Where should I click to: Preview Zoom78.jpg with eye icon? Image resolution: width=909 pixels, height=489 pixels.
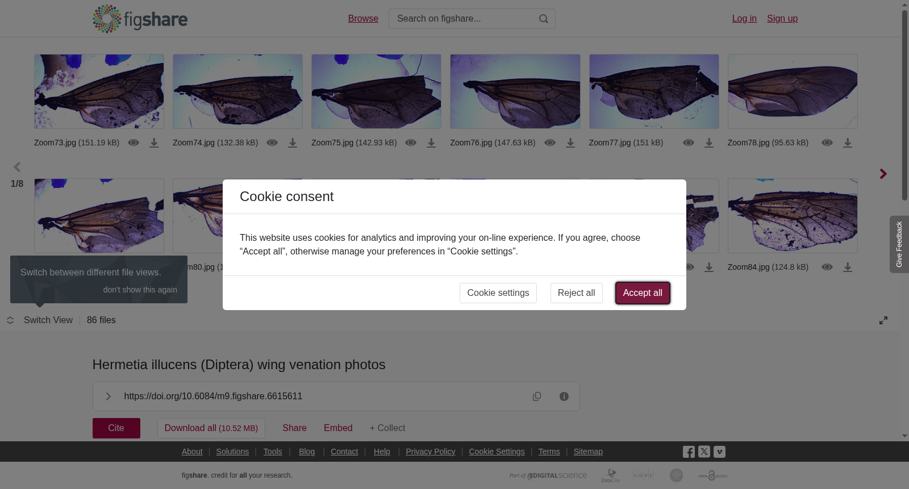(827, 143)
